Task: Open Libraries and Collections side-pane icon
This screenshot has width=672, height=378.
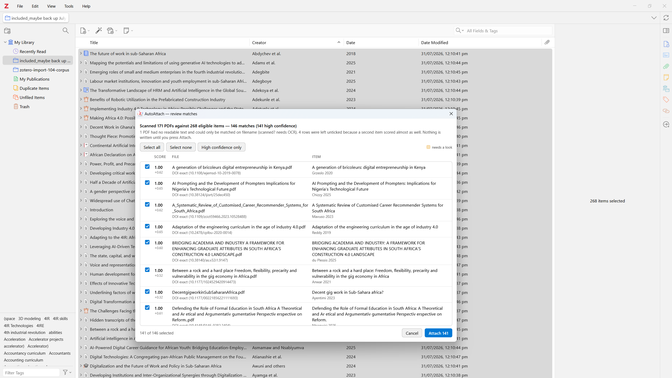Action: point(666,89)
